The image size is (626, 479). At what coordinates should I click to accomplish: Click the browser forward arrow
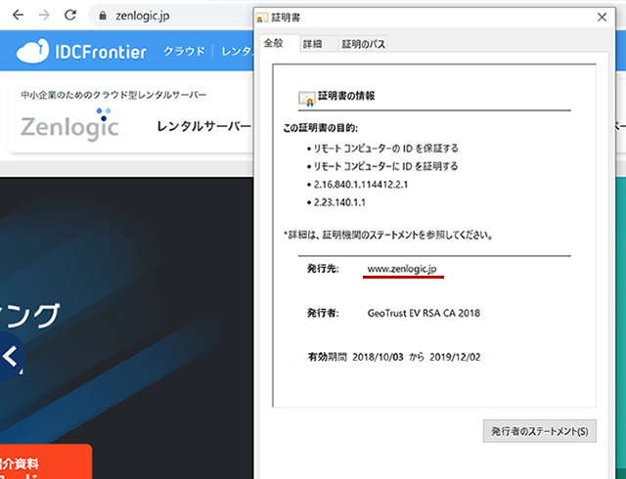[43, 16]
